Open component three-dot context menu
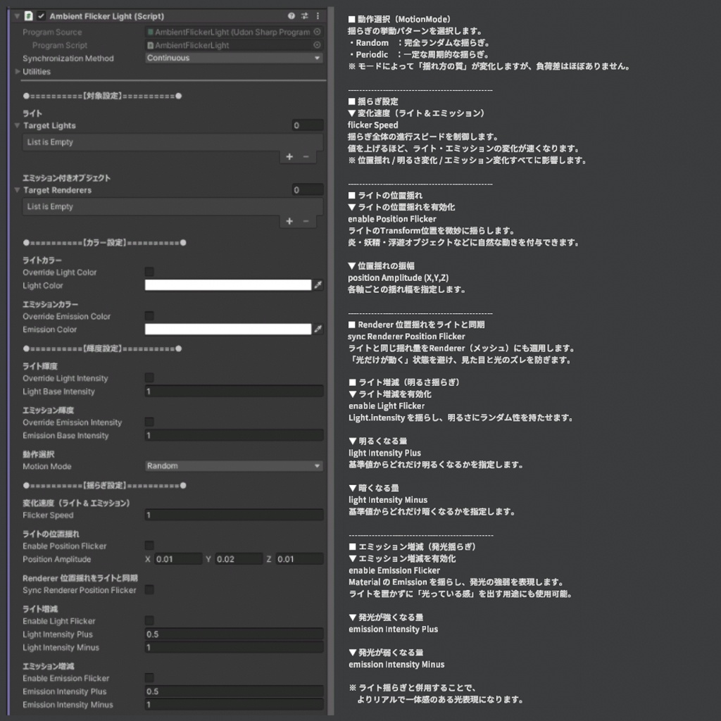The width and height of the screenshot is (721, 721). [x=318, y=15]
